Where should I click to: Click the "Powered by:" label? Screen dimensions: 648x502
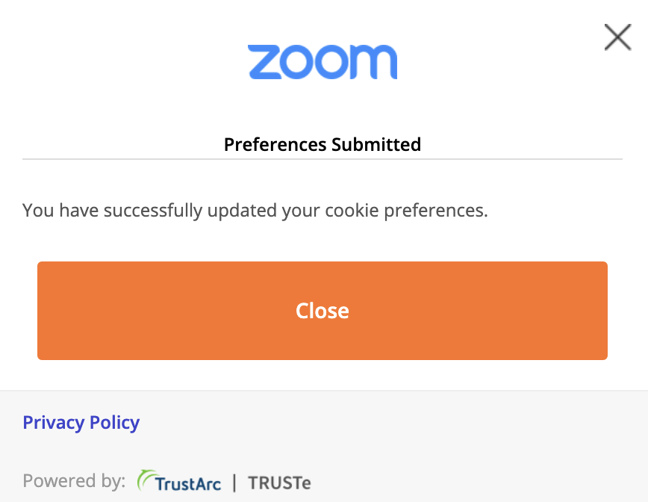[x=74, y=481]
